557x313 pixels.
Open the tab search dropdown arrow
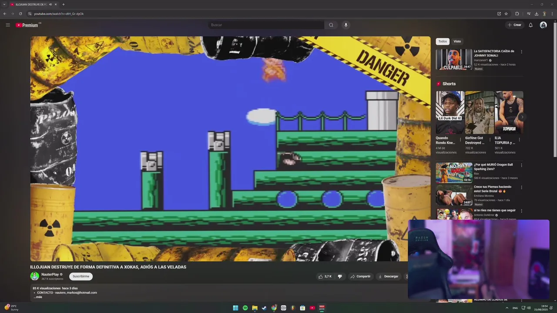(4, 4)
